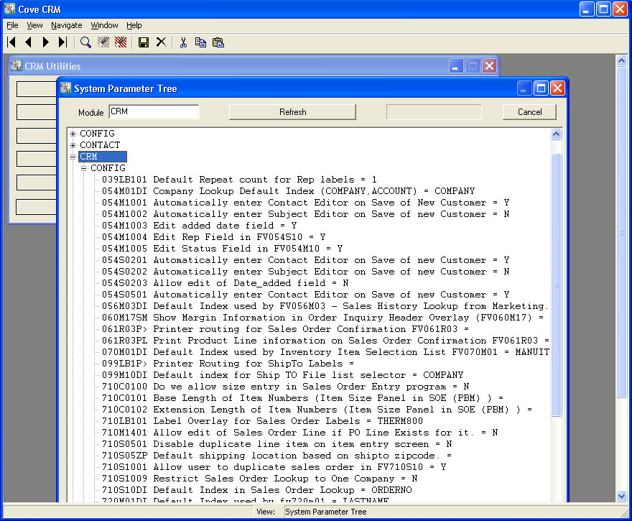
Task: Click top blank button in CRM Utilities
Action: [x=37, y=88]
